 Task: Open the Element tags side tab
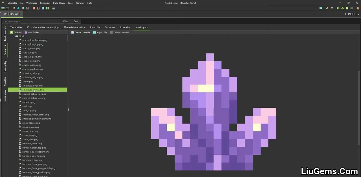point(5,66)
